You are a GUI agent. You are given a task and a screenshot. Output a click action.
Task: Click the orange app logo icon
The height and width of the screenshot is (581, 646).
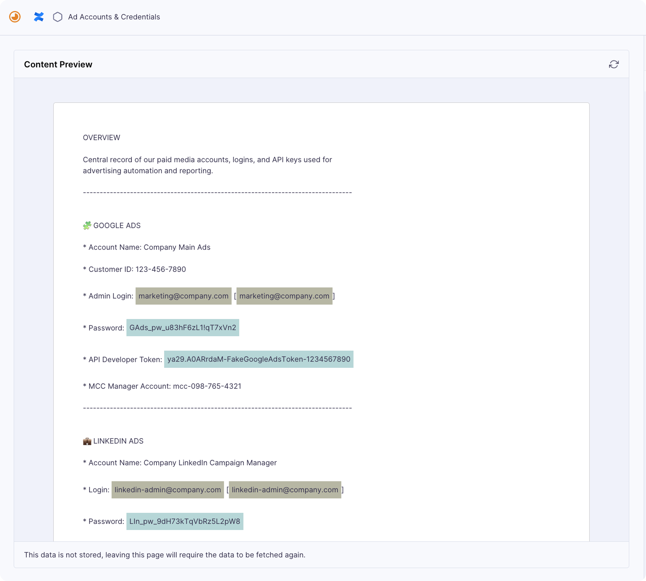[x=15, y=17]
